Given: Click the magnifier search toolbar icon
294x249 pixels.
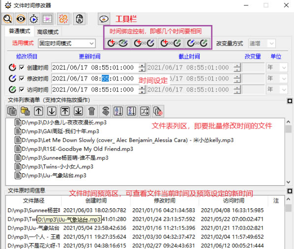Looking at the screenshot, I should [x=7, y=19].
